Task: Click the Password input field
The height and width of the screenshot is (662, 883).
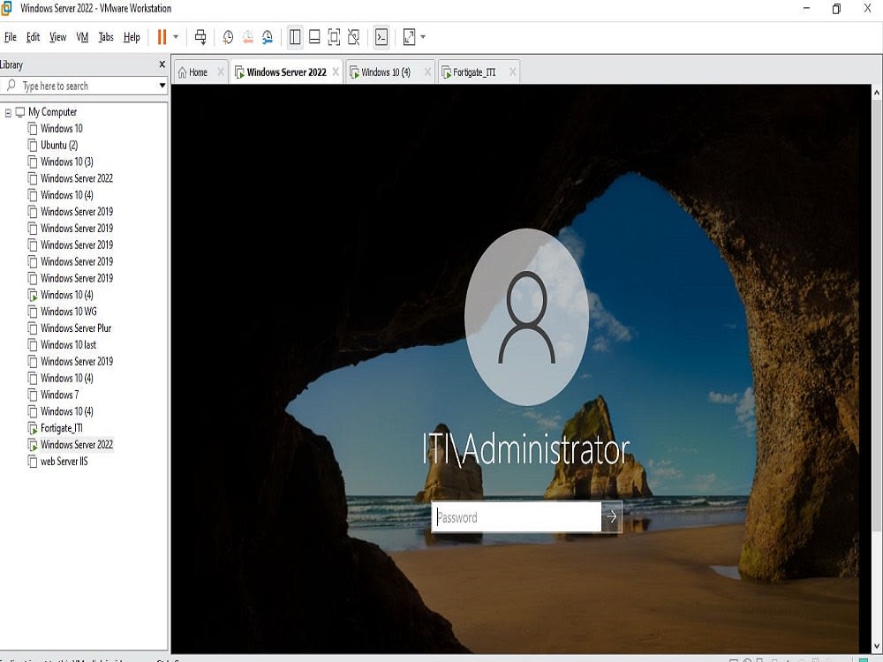Action: [512, 517]
